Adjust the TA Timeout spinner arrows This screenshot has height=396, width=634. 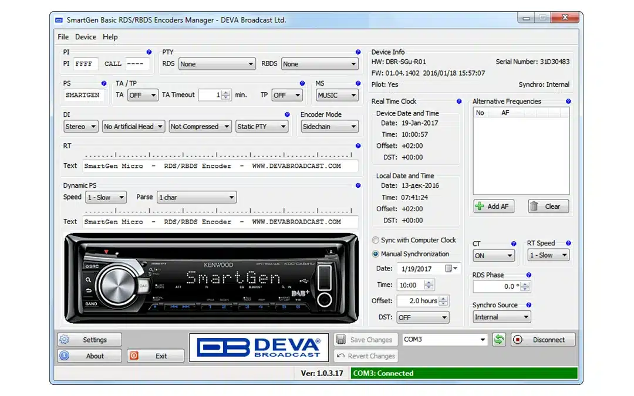pyautogui.click(x=226, y=95)
